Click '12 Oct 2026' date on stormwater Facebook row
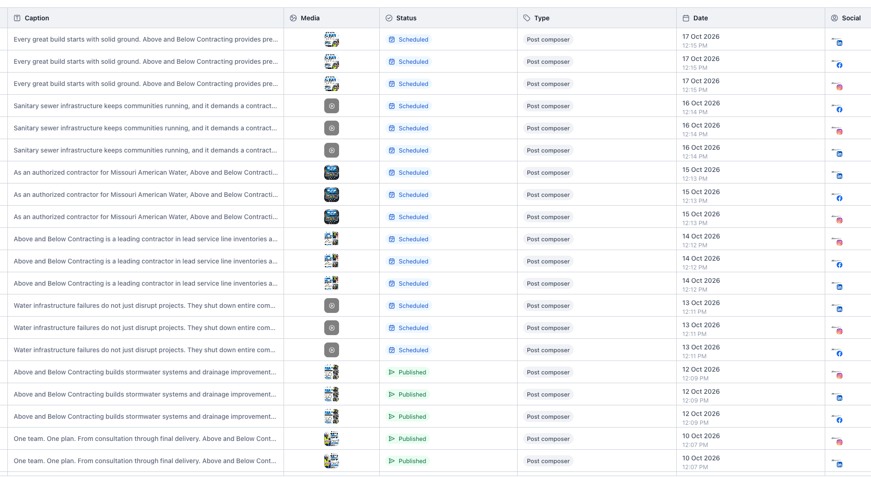871x477 pixels. tap(701, 414)
